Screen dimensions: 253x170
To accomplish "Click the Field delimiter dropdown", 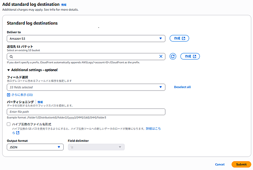I will (x=97, y=147).
